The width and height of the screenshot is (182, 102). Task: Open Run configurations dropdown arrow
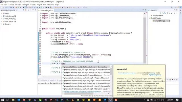tap(44, 7)
